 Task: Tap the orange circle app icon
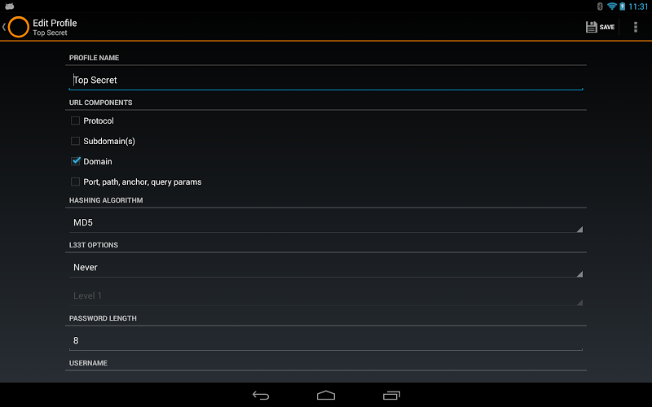[18, 27]
